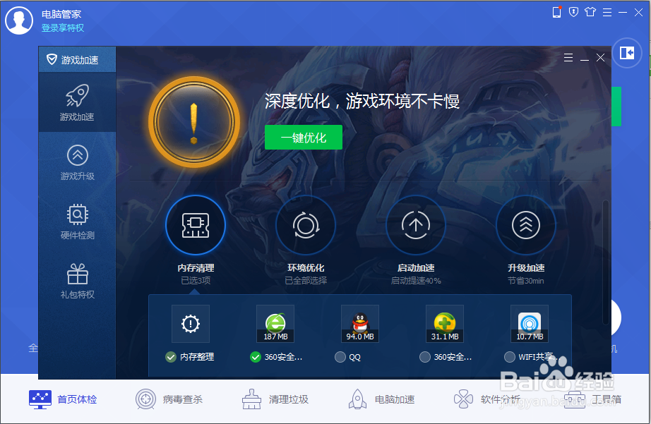Click the 已全部选择 text under 环境优化
The width and height of the screenshot is (651, 424).
point(306,281)
